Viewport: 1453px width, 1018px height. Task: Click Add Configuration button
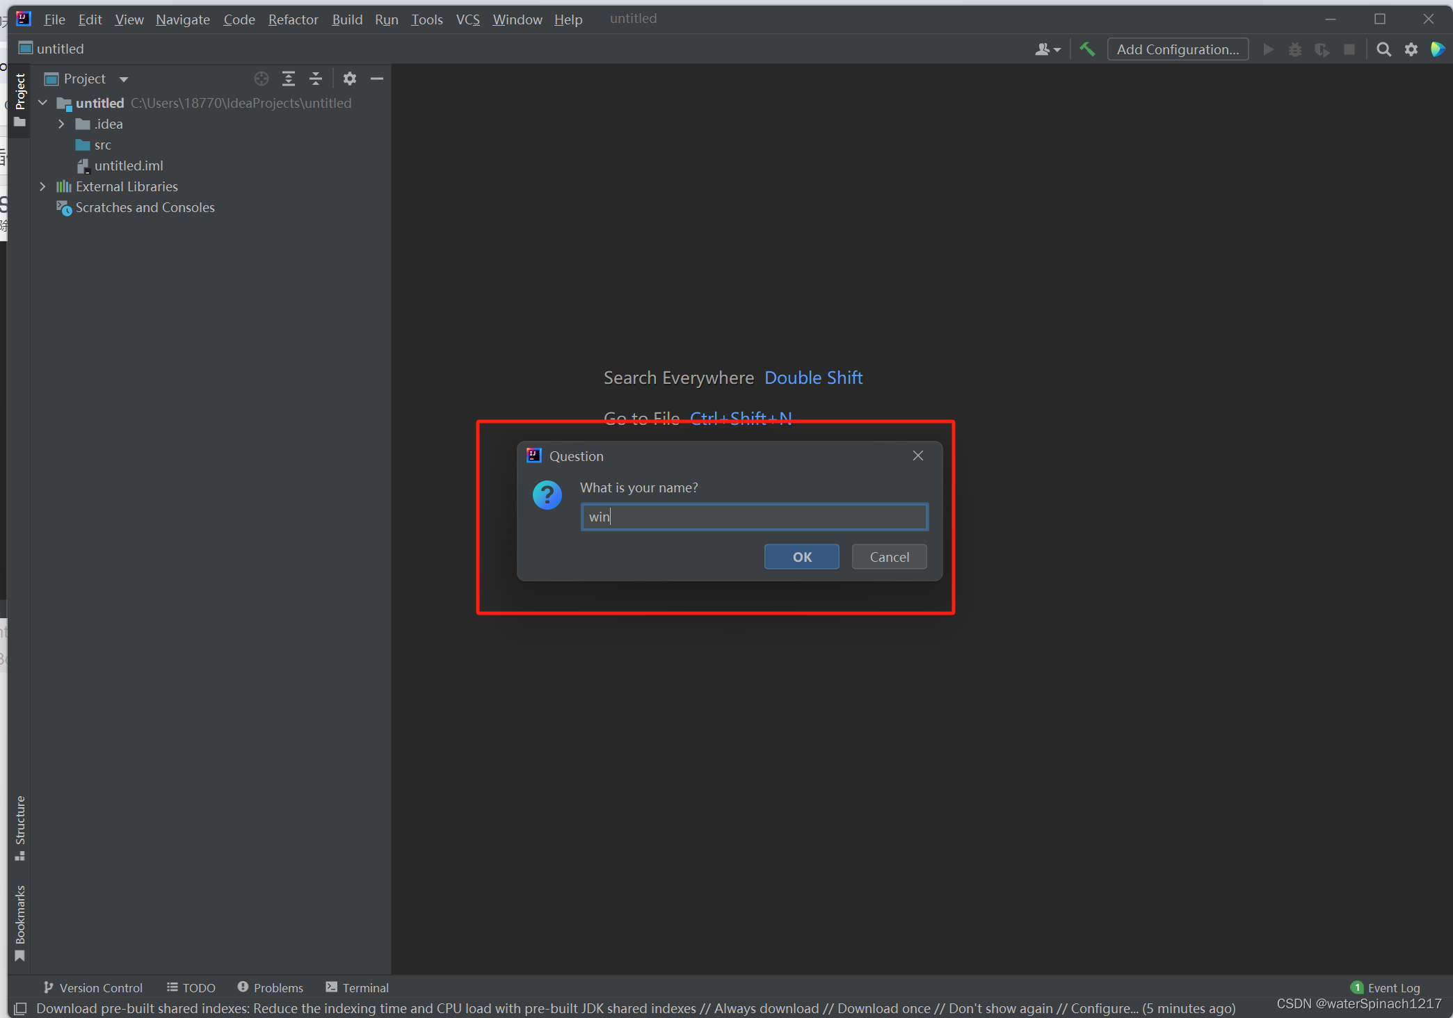point(1177,49)
